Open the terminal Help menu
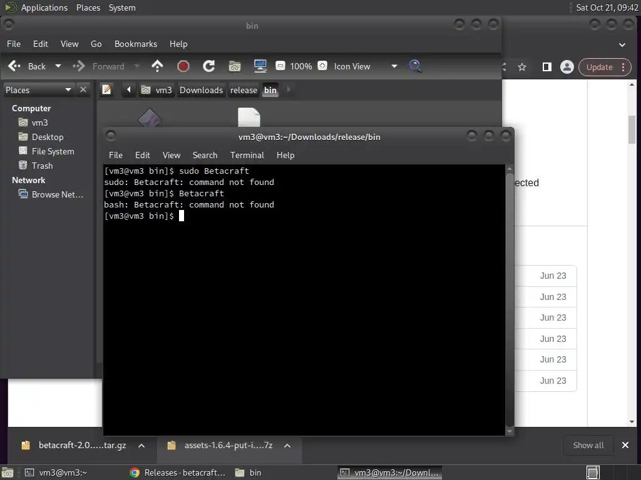Viewport: 641px width, 480px height. point(285,155)
